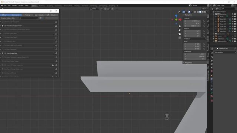Toggle the Testing add-ons filter
The height and width of the screenshot is (133, 237).
click(27, 15)
